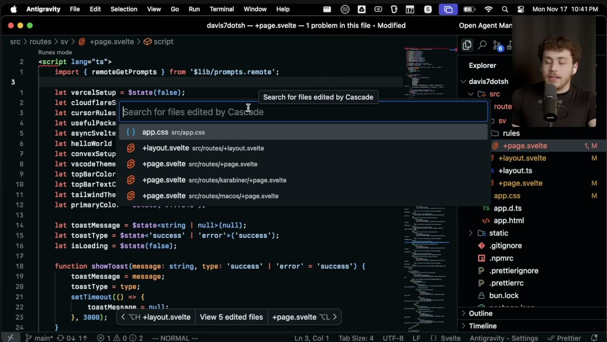
Task: Expand the static folder
Action: tap(470, 233)
